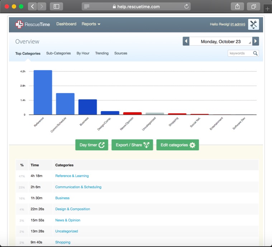Click the Reader view lines icon
This screenshot has height=247, width=272.
pyautogui.click(x=87, y=6)
